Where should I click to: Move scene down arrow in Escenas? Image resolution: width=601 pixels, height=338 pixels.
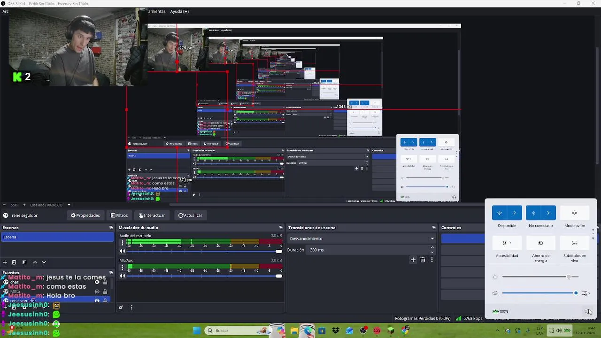44,262
